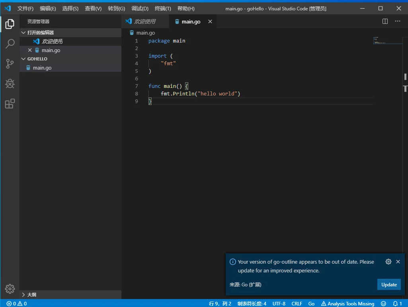The height and width of the screenshot is (307, 408).
Task: Open the 转到(G) menu
Action: [116, 9]
